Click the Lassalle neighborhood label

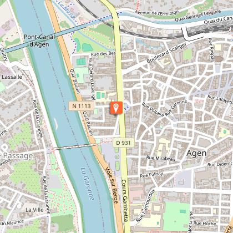(x=12, y=77)
